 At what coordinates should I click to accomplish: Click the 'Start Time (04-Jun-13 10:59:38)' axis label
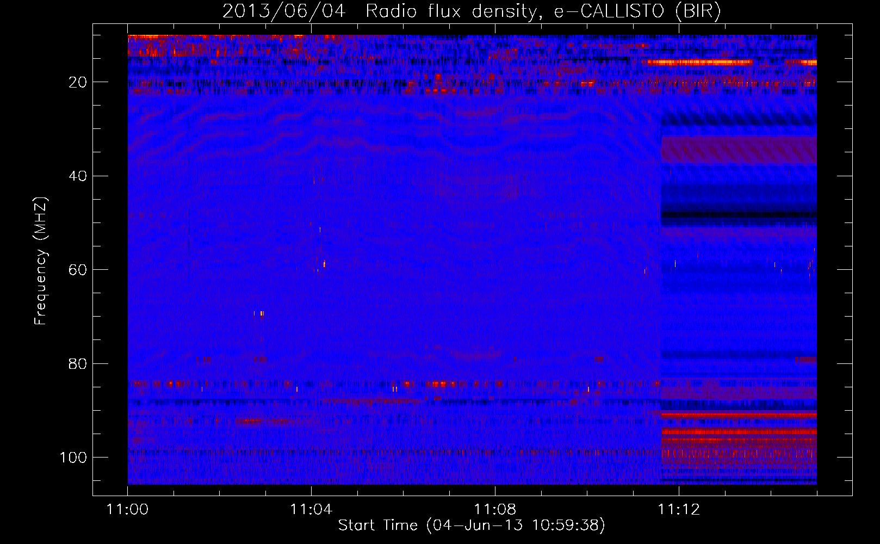472,526
